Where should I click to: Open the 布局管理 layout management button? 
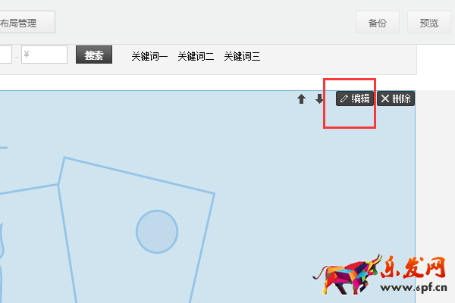27,22
